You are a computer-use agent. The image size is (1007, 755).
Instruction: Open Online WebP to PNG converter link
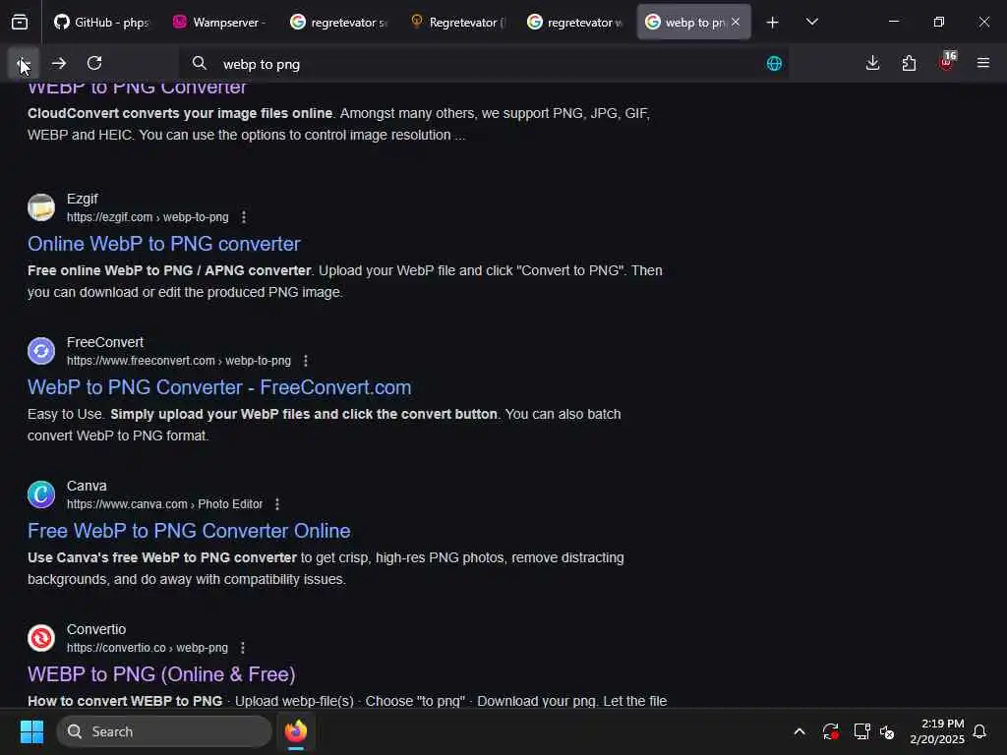[x=164, y=244]
